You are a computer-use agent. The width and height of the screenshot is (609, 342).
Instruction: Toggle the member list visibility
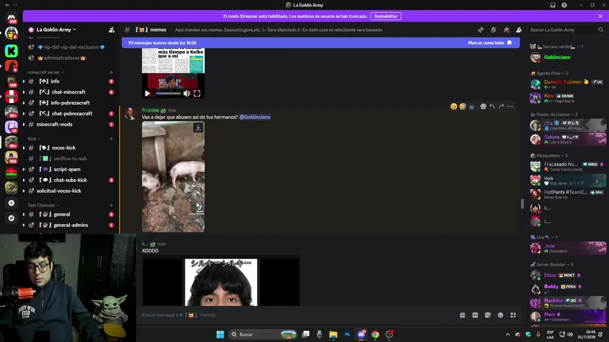(x=519, y=29)
